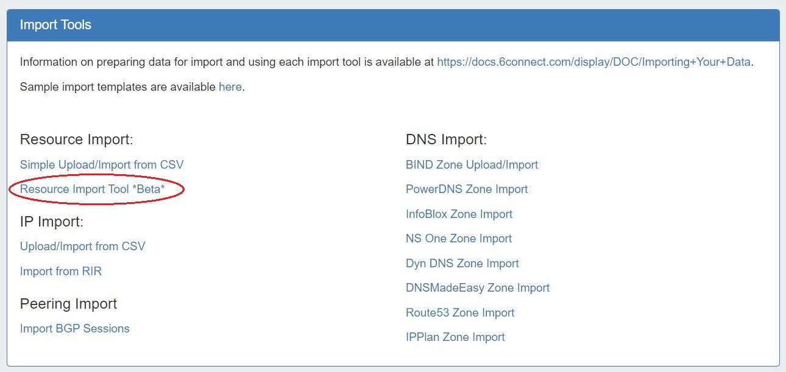786x372 pixels.
Task: Choose PowerDNS Zone Import
Action: (467, 189)
